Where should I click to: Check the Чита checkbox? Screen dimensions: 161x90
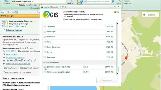tap(45, 42)
